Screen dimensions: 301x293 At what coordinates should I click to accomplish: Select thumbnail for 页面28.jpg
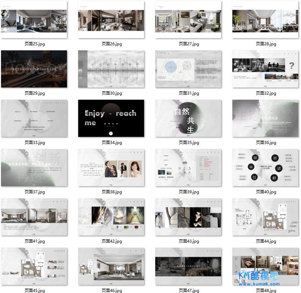coord(266,20)
